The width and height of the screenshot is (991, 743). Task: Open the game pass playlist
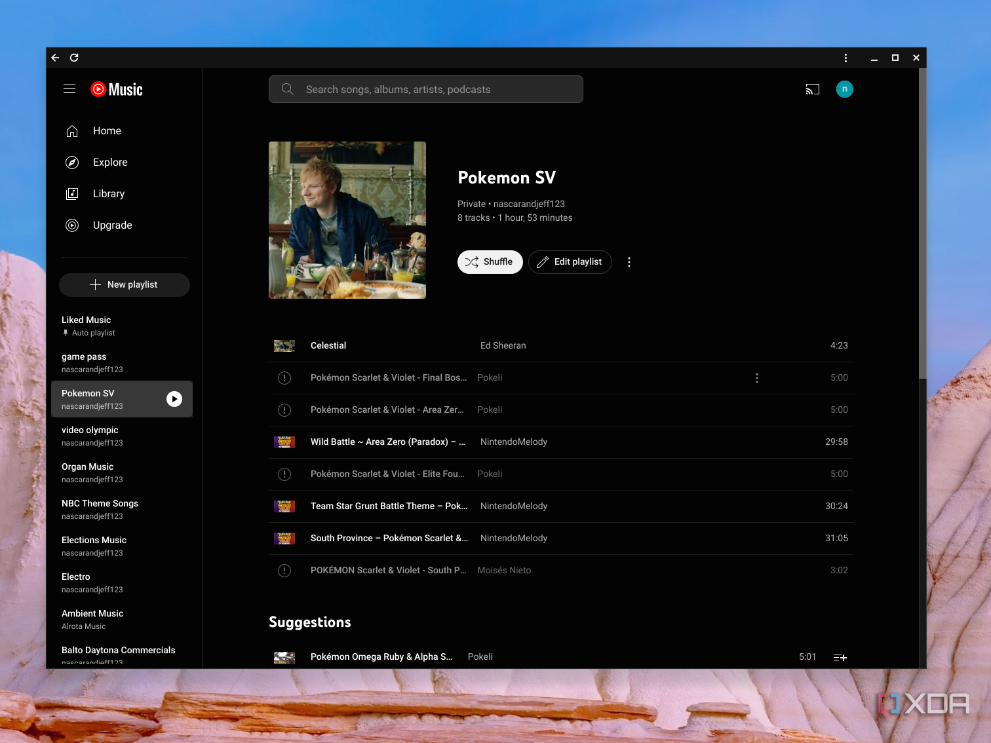pyautogui.click(x=122, y=362)
